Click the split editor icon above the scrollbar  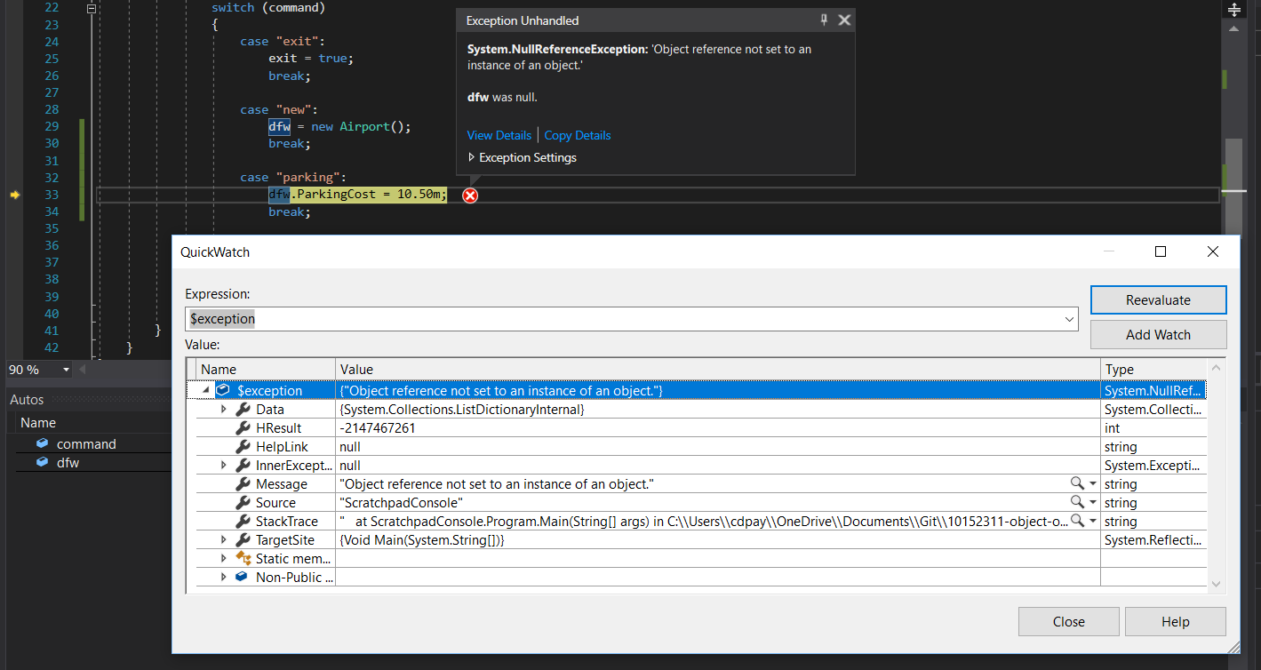(1233, 10)
